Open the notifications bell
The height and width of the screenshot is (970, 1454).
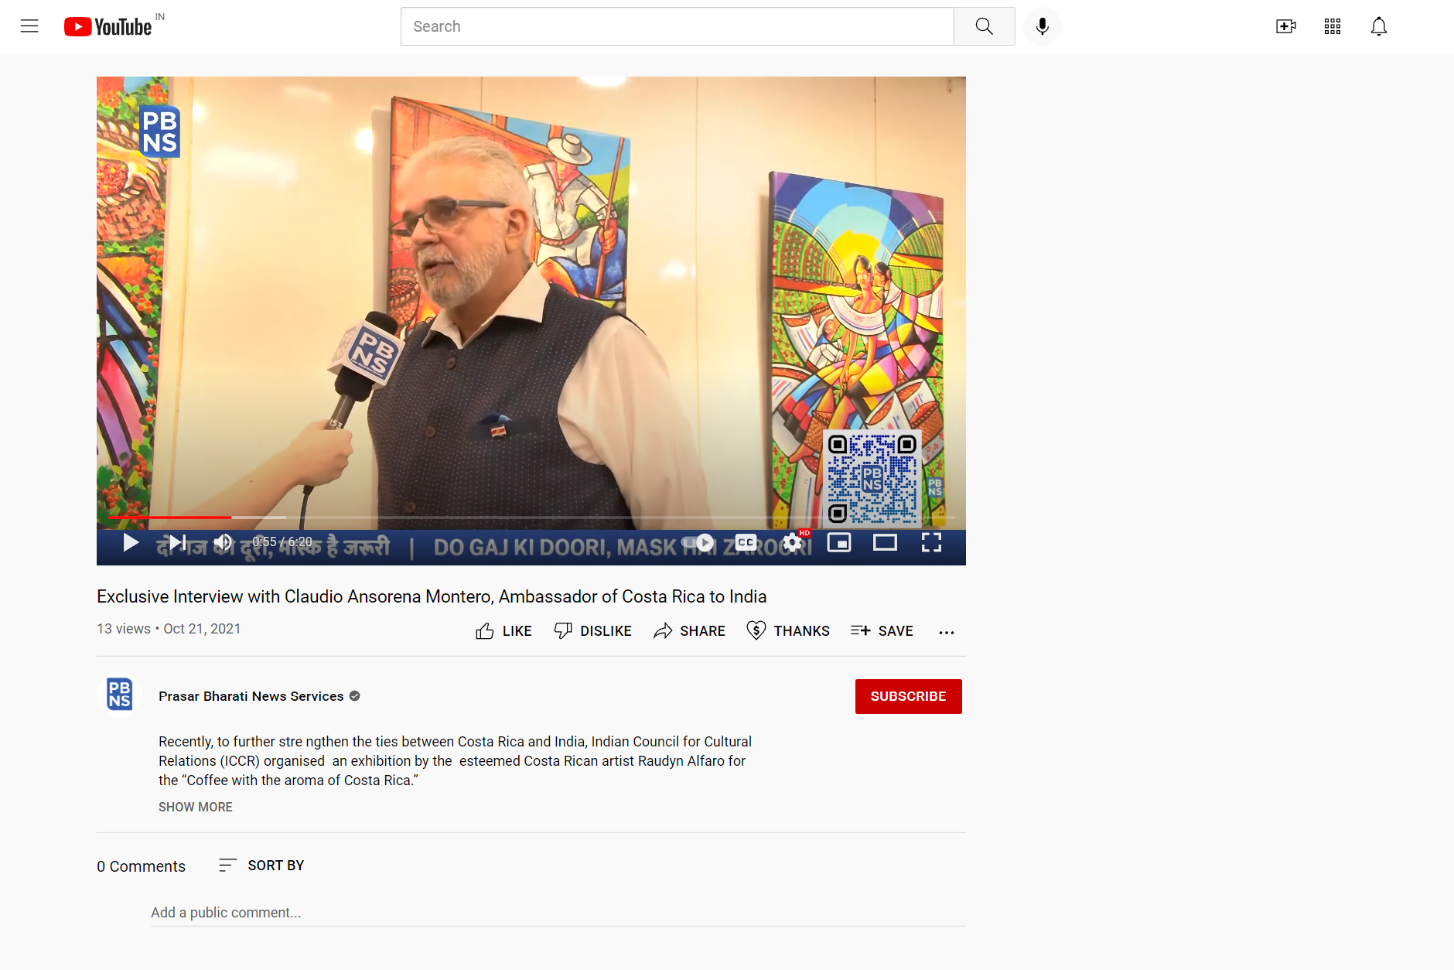pos(1378,26)
